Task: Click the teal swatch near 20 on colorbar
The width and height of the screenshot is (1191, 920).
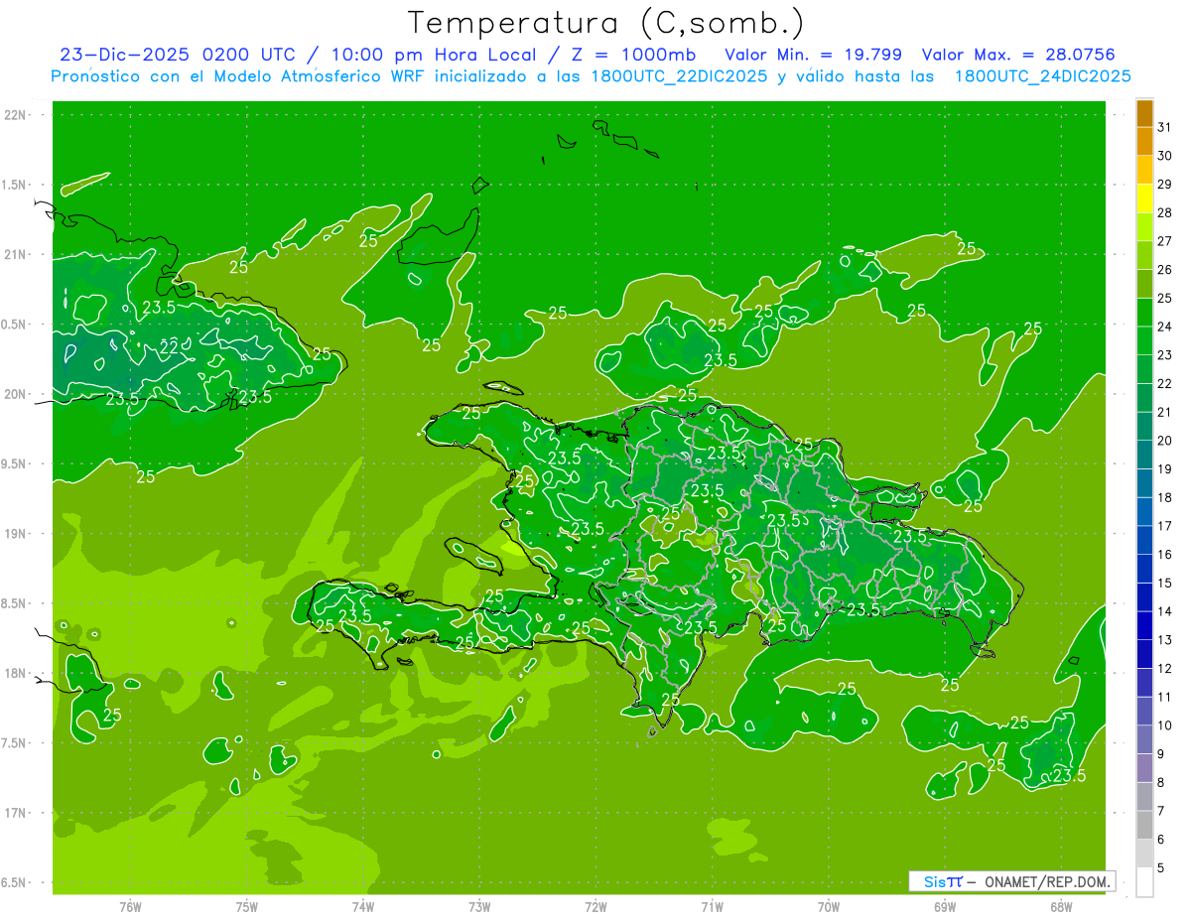Action: 1144,427
